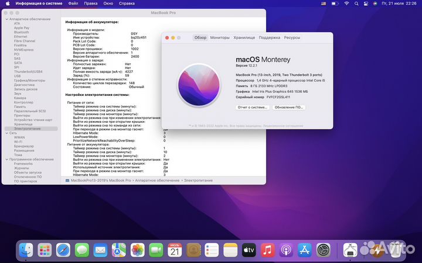Select Память in the sidebar

click(x=20, y=107)
